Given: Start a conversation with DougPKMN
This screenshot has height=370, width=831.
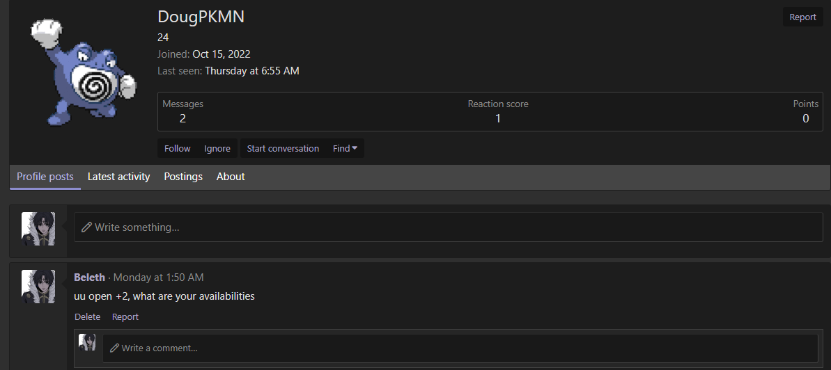Looking at the screenshot, I should tap(283, 148).
